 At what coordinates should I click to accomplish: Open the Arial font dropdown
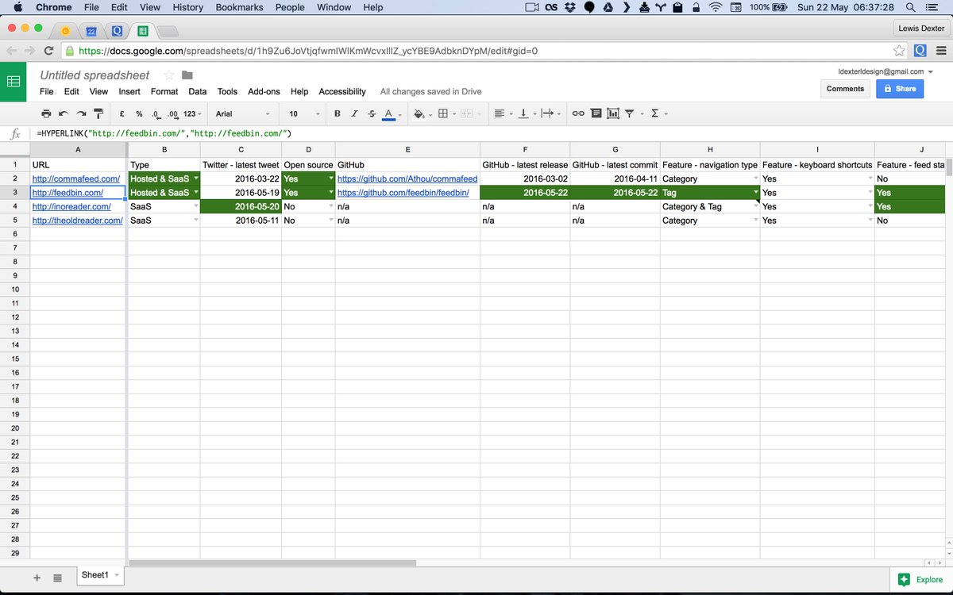pyautogui.click(x=244, y=113)
